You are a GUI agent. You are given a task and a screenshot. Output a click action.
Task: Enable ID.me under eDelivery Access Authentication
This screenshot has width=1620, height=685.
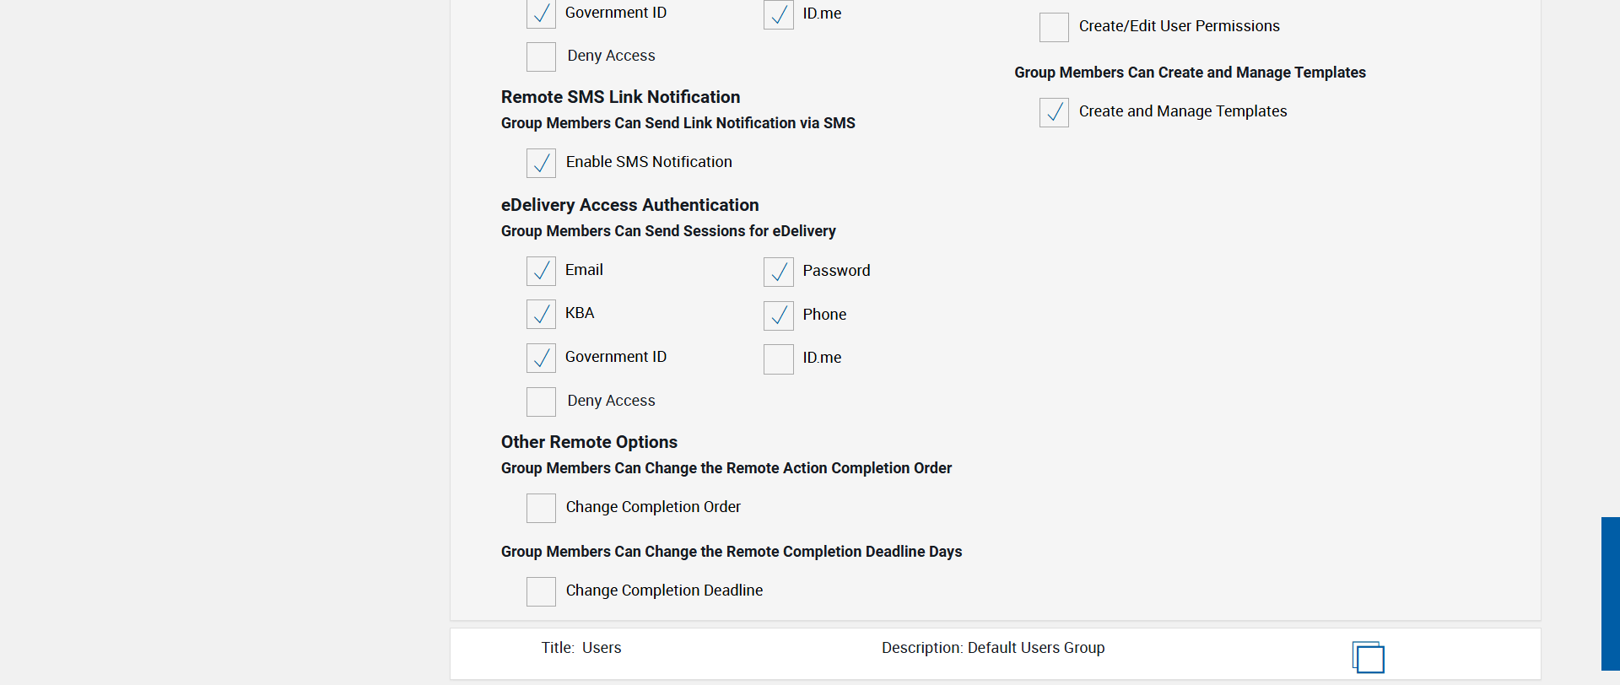point(778,359)
